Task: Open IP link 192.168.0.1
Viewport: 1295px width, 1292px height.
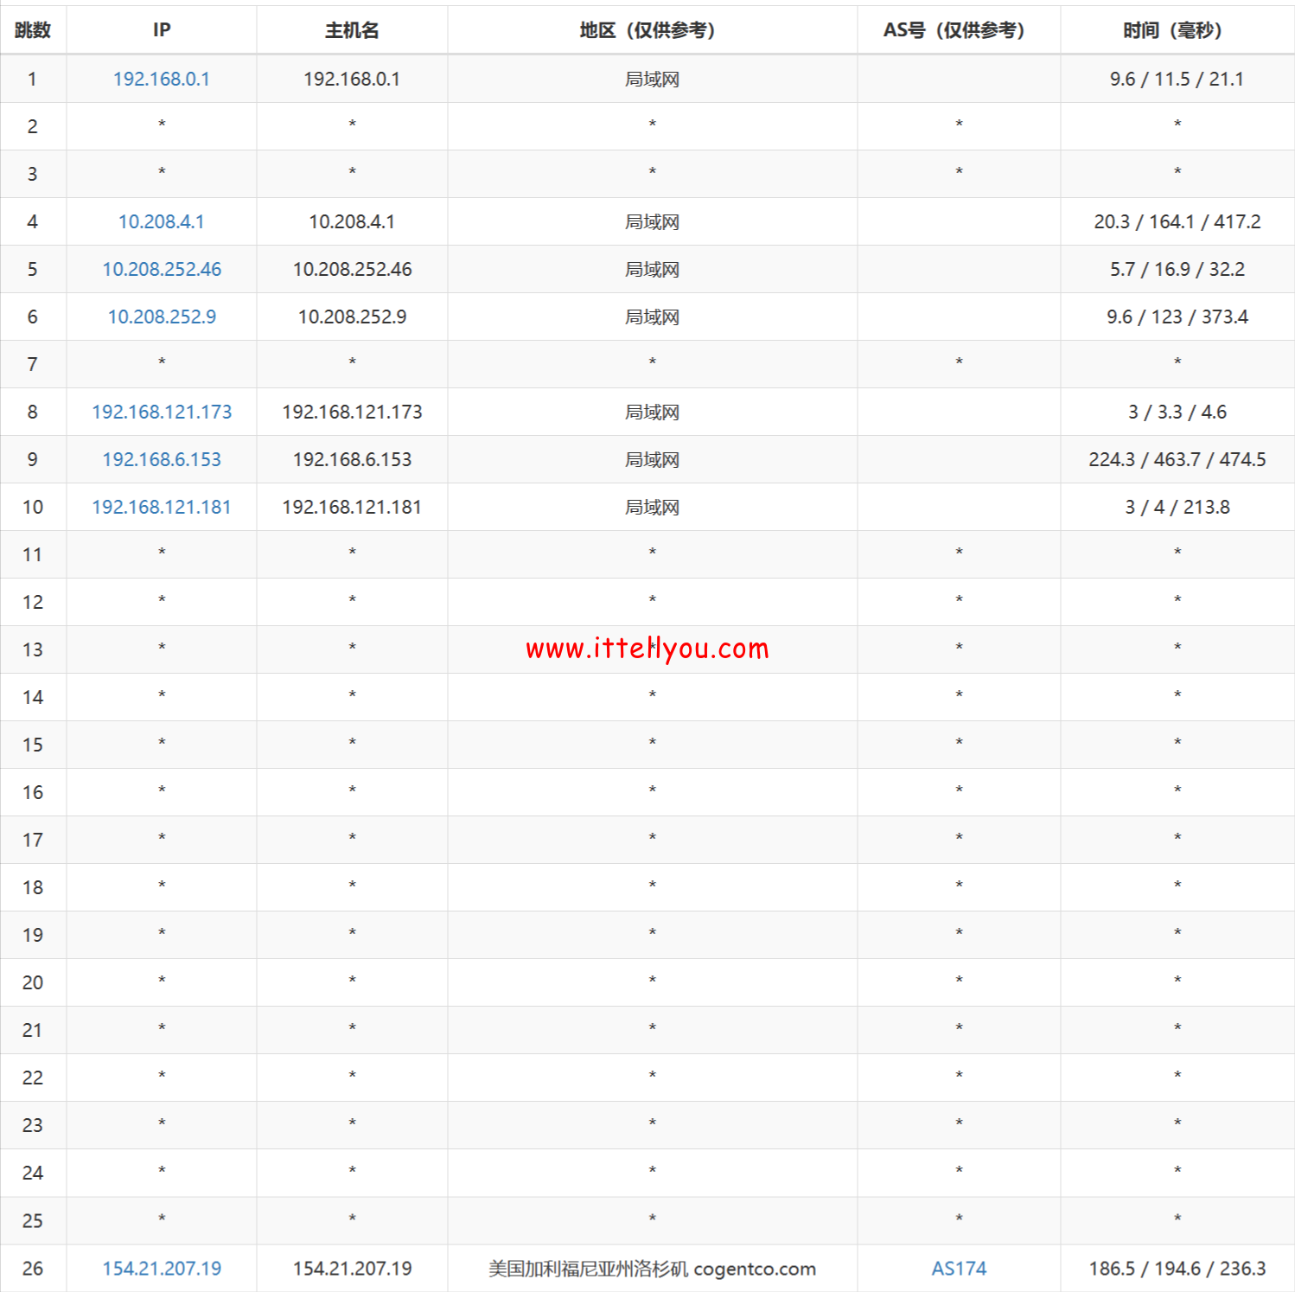Action: [x=162, y=79]
